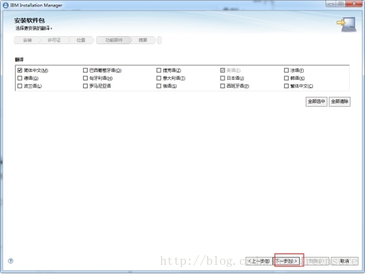Screen dimensions: 365x274
Task: Select the 俄语(S) checkbox
Action: 159,86
